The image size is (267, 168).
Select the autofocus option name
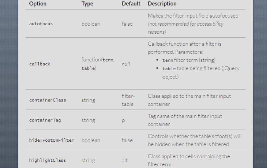(41, 24)
